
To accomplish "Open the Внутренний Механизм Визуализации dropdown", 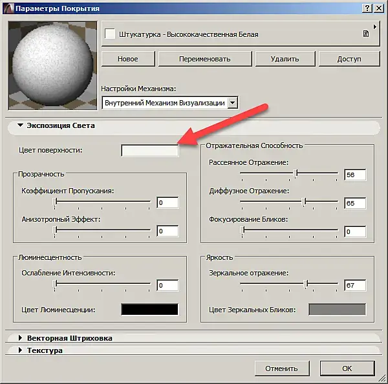I will 170,103.
